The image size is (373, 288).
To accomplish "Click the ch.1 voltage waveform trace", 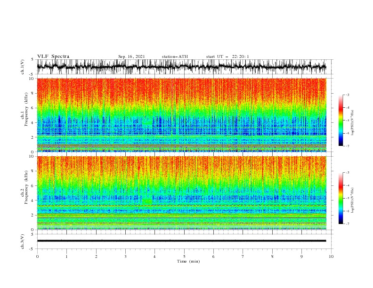I will tap(181, 67).
